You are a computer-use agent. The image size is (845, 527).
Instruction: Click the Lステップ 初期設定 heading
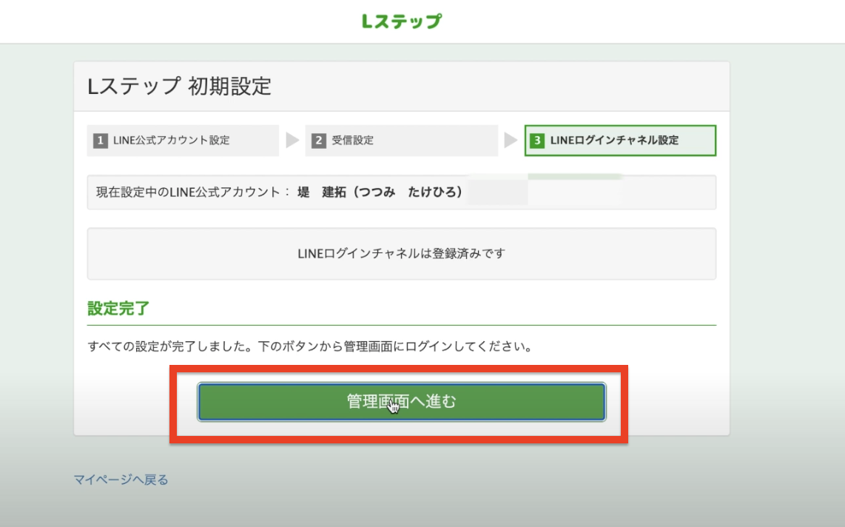[180, 86]
